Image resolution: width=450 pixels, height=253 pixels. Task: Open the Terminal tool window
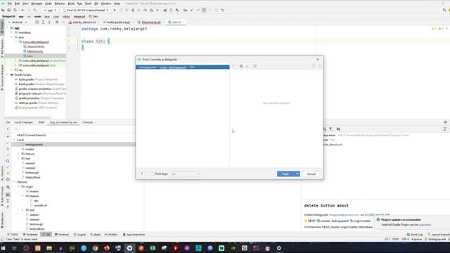[61, 235]
